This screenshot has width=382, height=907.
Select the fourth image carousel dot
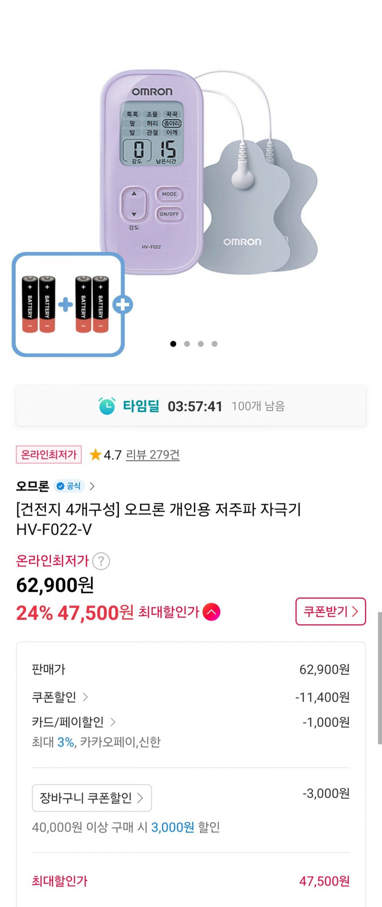[x=215, y=344]
